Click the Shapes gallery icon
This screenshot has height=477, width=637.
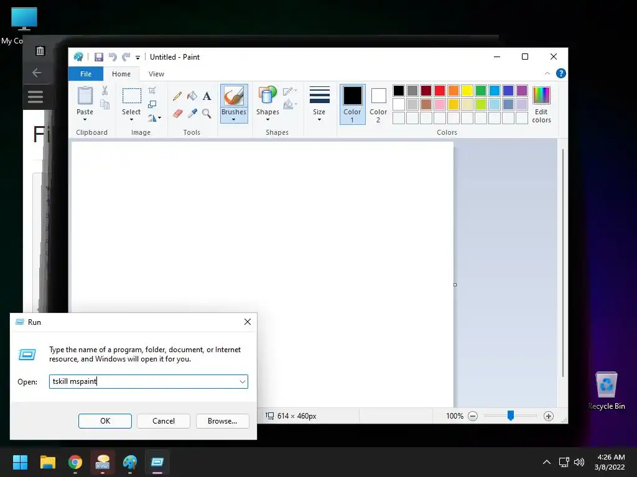click(x=267, y=96)
